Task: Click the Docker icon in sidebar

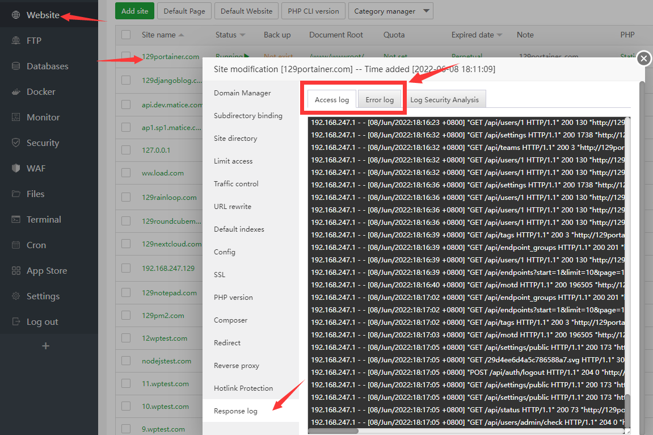Action: coord(16,92)
